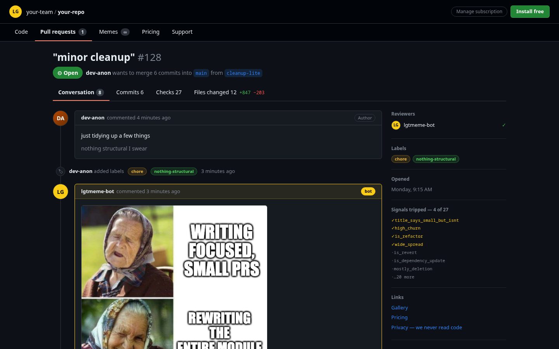Open the Code tab

coord(21,32)
